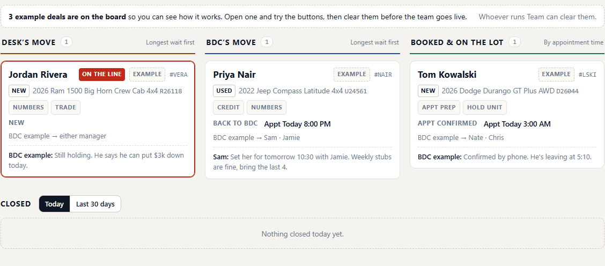Click the TRADE tag on Jordan Rivera's card

click(x=65, y=108)
